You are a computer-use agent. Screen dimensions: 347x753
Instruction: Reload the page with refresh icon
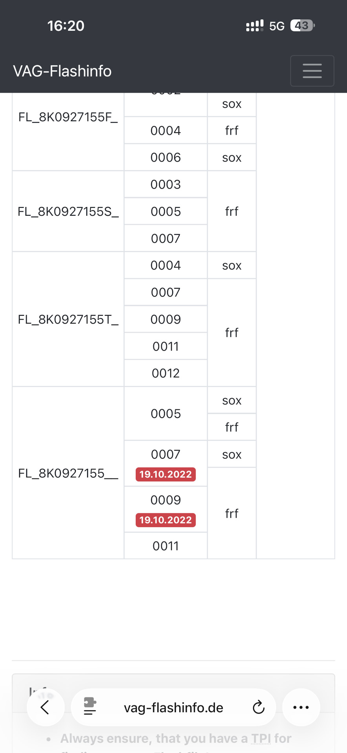[x=258, y=707]
